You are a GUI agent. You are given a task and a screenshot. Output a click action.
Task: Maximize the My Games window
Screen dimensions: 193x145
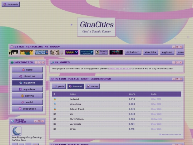(177, 62)
